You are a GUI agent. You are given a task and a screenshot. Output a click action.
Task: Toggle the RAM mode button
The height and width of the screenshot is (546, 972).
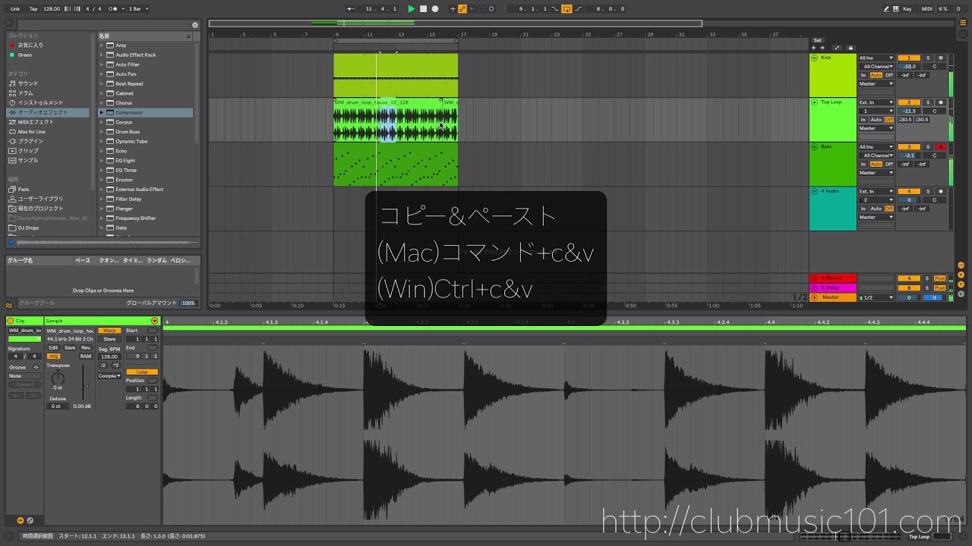(x=86, y=356)
